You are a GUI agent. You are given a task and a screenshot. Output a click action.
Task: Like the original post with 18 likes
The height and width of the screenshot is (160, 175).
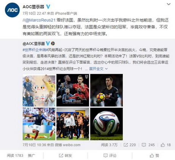pos(165,145)
